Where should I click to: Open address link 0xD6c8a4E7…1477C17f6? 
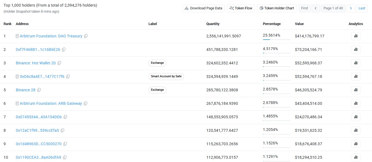pos(42,76)
